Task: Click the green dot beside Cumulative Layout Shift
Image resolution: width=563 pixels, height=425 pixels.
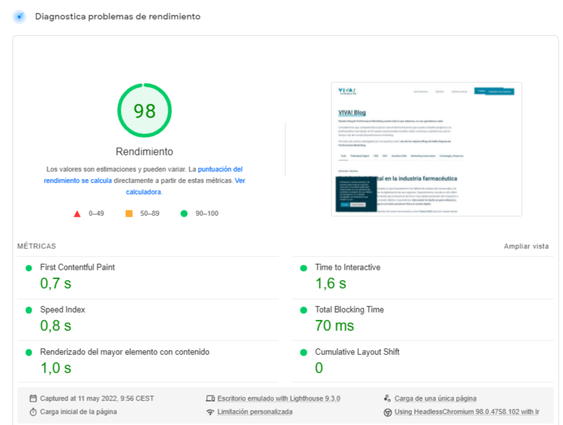Action: point(304,352)
